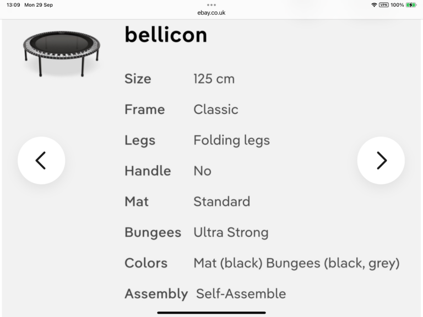The image size is (423, 317).
Task: Tap the Folding legs value
Action: pyautogui.click(x=231, y=140)
